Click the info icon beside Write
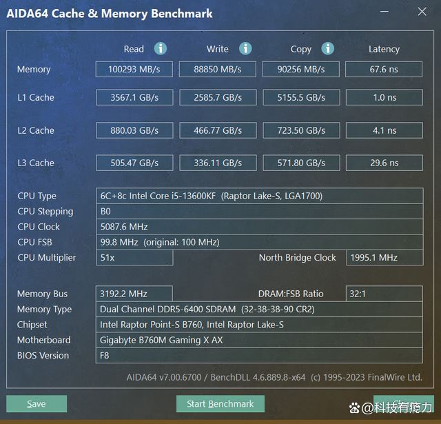 [x=245, y=48]
